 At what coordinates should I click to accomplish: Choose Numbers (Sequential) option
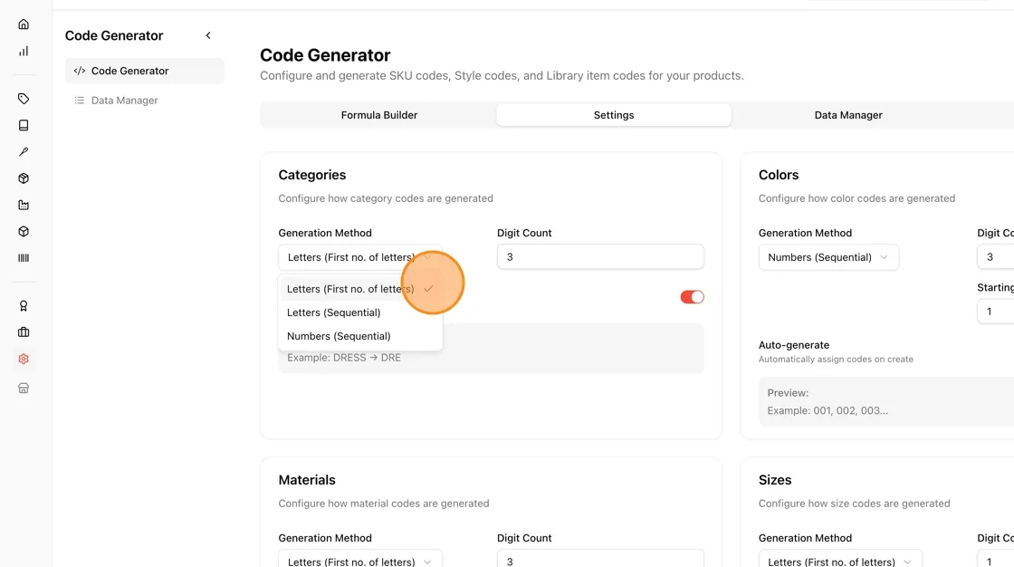click(x=360, y=336)
